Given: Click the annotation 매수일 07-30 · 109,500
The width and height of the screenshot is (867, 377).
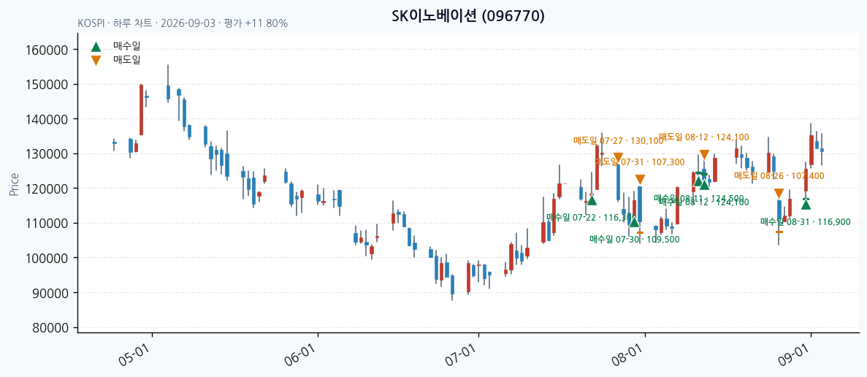Looking at the screenshot, I should [x=634, y=240].
